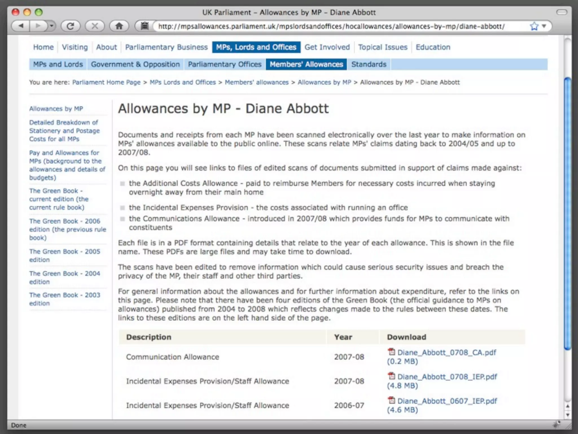578x434 pixels.
Task: Download Diane_Abbott_0708_IEP.pdf file link
Action: pyautogui.click(x=447, y=377)
